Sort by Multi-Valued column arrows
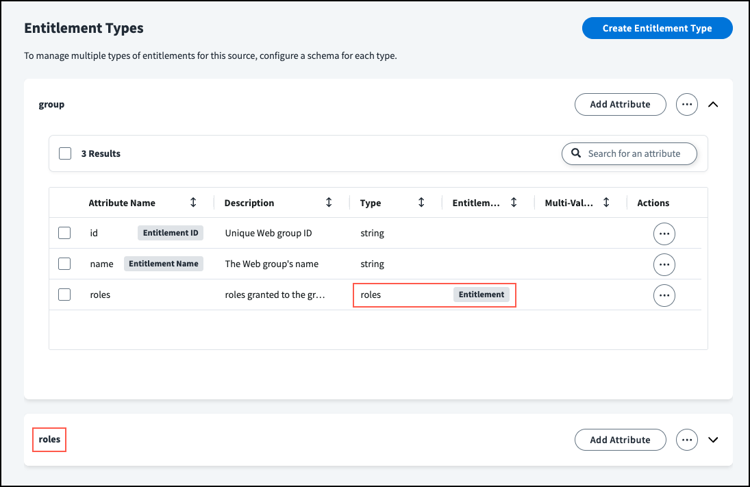The height and width of the screenshot is (487, 750). click(x=606, y=203)
